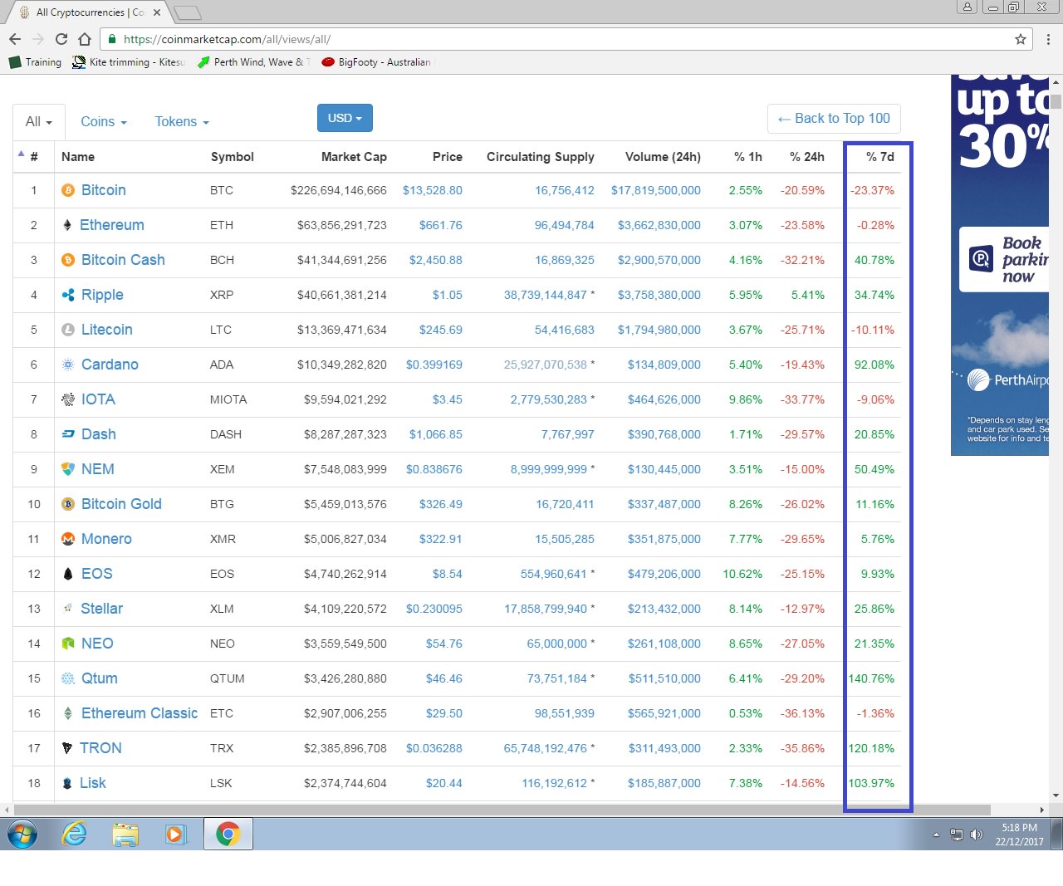Open the Litecoin coin page link
Image resolution: width=1063 pixels, height=886 pixels.
[106, 330]
